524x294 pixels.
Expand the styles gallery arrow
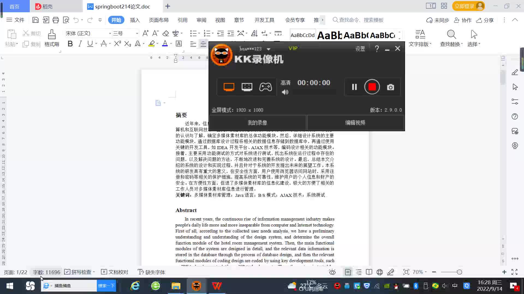400,38
